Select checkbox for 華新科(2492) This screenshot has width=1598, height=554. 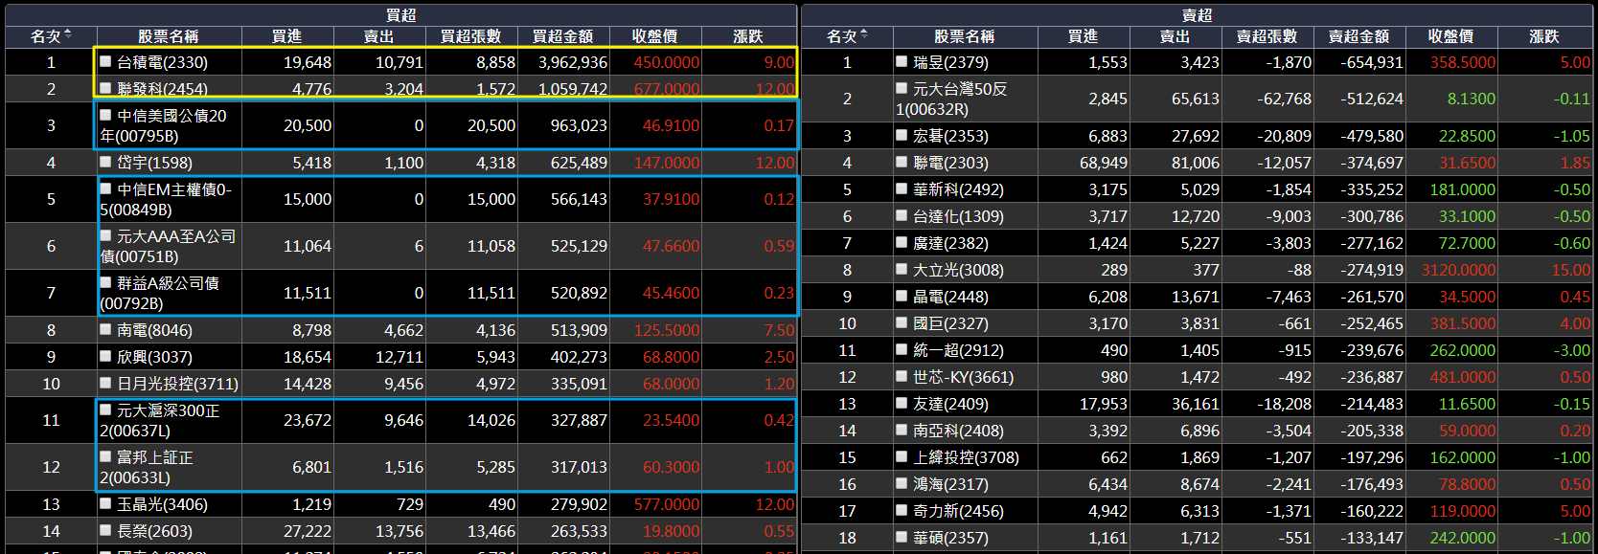pos(902,188)
